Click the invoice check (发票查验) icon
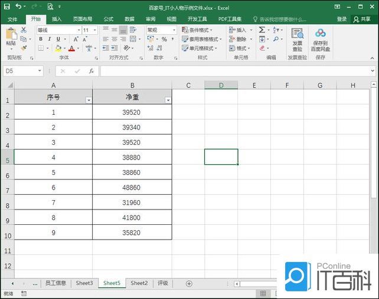This screenshot has height=299, width=379. (x=297, y=38)
